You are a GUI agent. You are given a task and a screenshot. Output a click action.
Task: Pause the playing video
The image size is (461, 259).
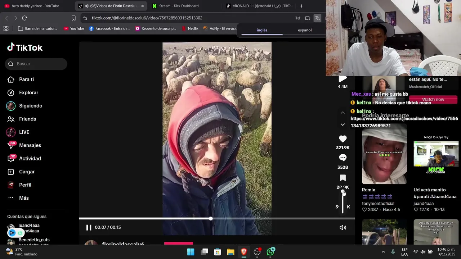[89, 227]
